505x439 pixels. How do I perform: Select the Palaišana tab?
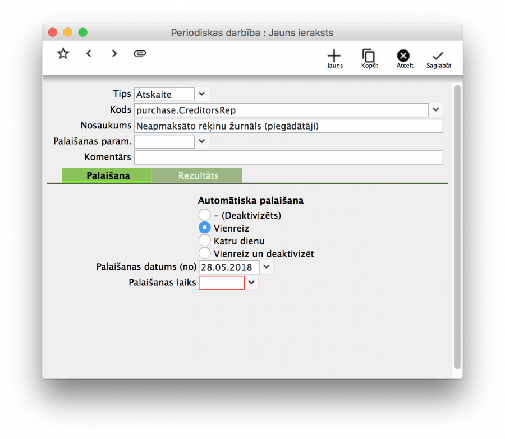point(106,175)
